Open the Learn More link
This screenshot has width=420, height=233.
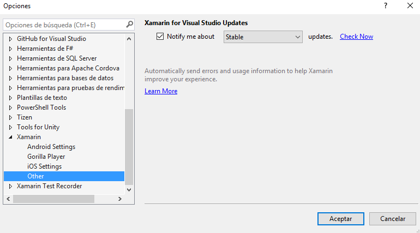coord(161,91)
